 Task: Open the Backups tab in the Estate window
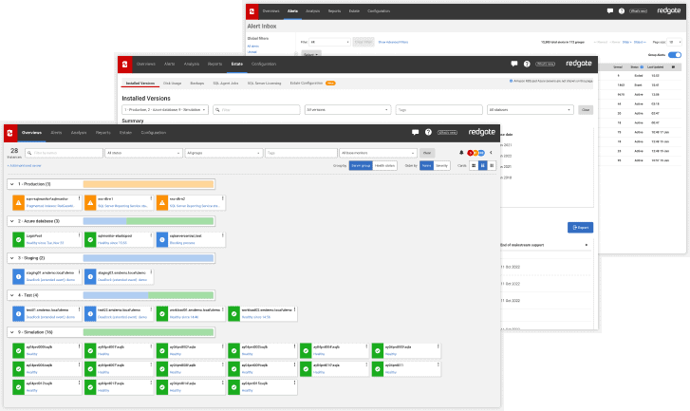pyautogui.click(x=197, y=84)
